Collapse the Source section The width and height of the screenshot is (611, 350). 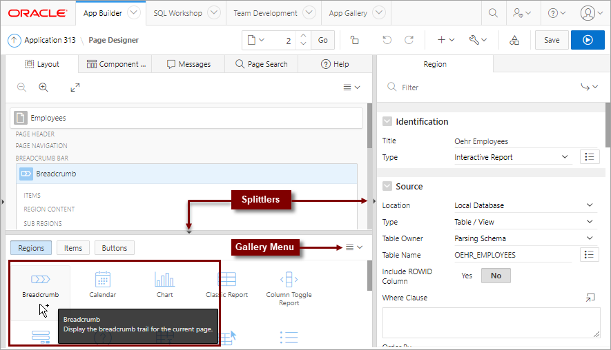pyautogui.click(x=387, y=186)
